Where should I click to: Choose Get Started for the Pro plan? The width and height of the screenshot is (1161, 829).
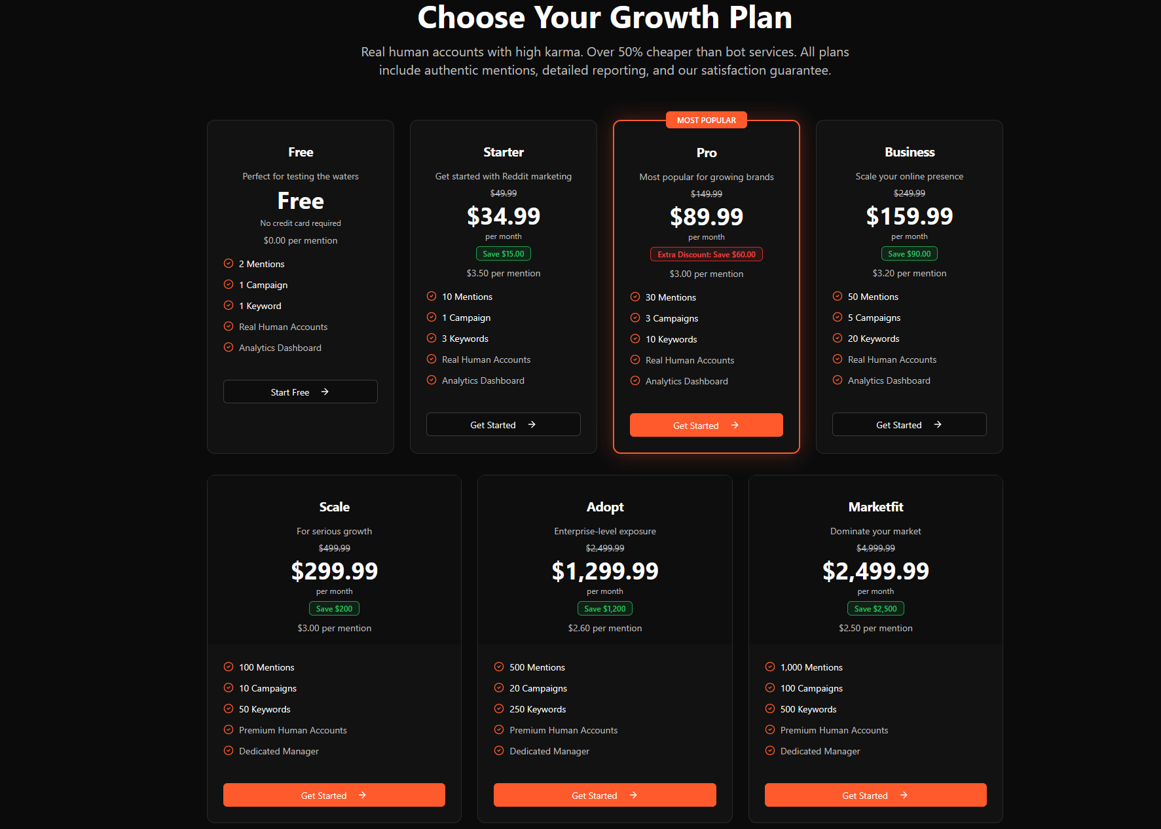click(x=706, y=425)
